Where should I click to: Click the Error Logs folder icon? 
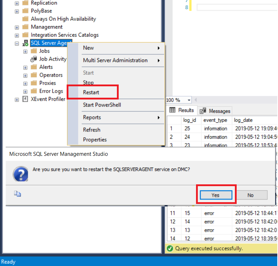(34, 91)
